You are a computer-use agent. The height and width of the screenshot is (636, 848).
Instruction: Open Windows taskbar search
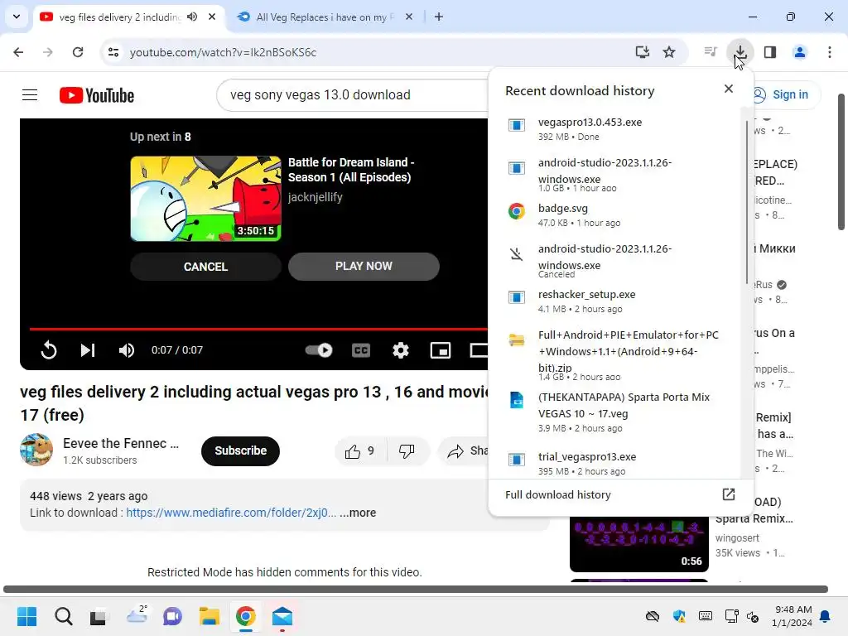[63, 616]
